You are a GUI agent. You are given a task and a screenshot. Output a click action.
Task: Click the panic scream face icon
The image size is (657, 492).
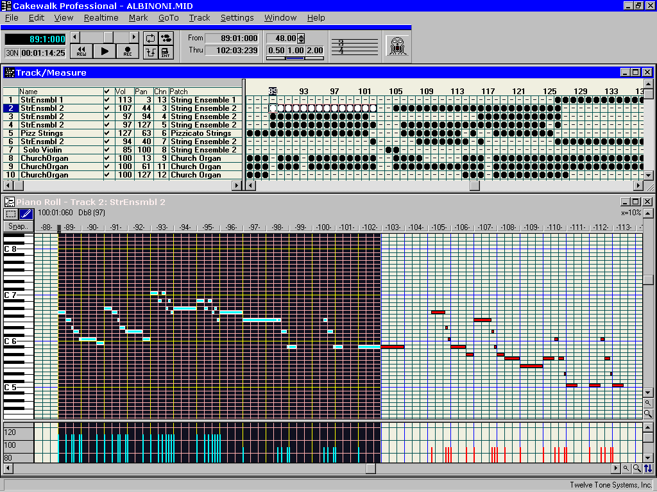[397, 46]
